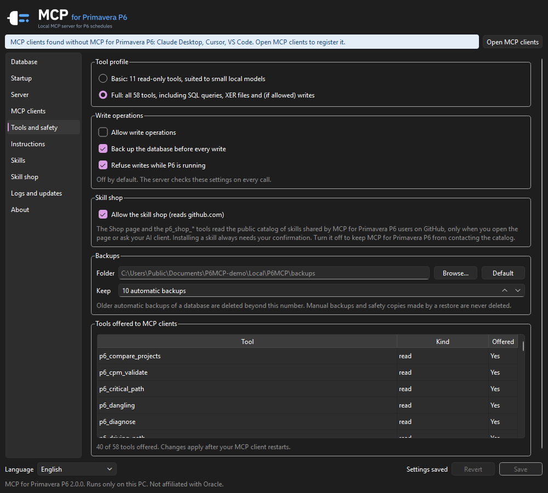This screenshot has width=548, height=493.
Task: Open the Database settings page
Action: [43, 62]
